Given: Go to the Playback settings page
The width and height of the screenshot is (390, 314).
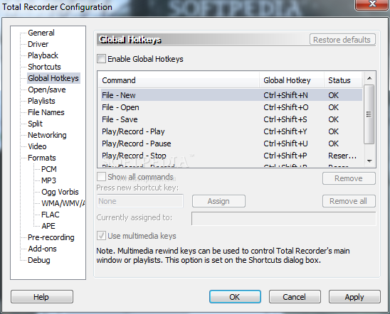Looking at the screenshot, I should point(43,55).
